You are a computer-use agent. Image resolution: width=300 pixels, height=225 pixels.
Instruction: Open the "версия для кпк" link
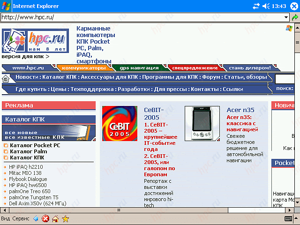(x=25, y=57)
